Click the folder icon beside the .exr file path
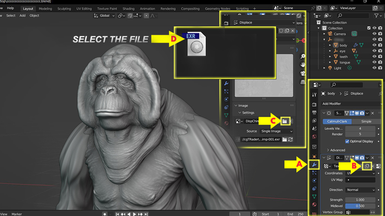The image size is (385, 216). [285, 139]
